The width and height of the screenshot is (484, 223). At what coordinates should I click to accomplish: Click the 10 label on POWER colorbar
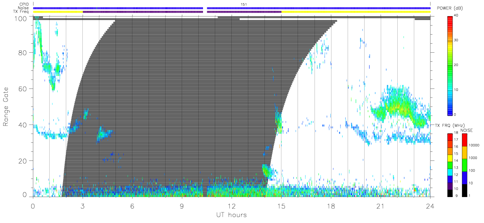click(x=456, y=90)
